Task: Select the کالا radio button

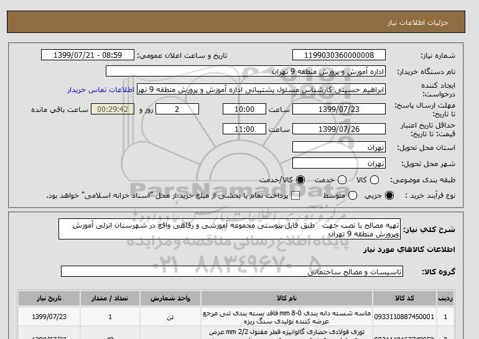Action: coord(374,180)
